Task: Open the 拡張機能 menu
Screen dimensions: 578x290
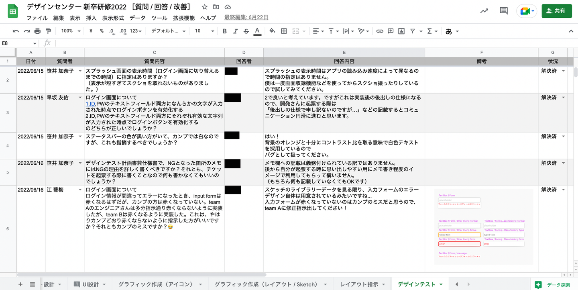Action: point(184,18)
